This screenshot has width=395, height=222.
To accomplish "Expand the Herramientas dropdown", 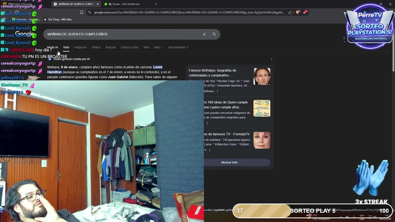I will click(x=178, y=47).
